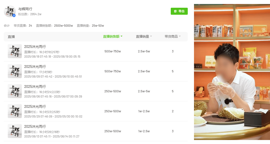Click product count 2 in 05/29 row
The image size is (270, 144).
tap(172, 111)
